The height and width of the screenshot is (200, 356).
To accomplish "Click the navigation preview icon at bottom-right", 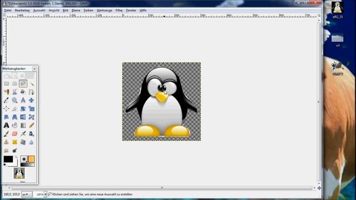I will click(x=319, y=188).
